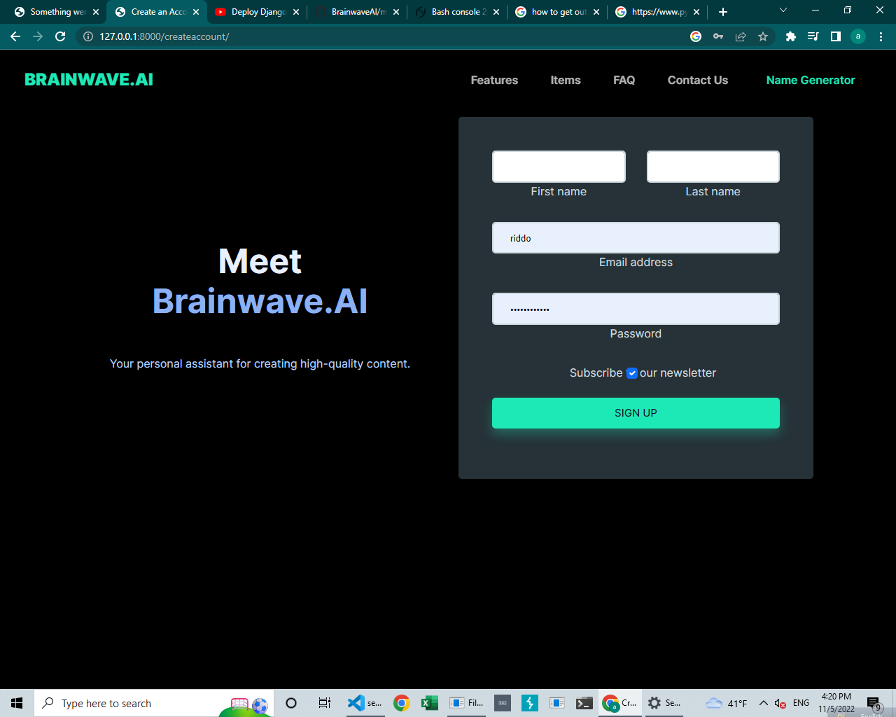Toggle the newsletter subscription checkbox off
The height and width of the screenshot is (717, 896).
[x=632, y=373]
